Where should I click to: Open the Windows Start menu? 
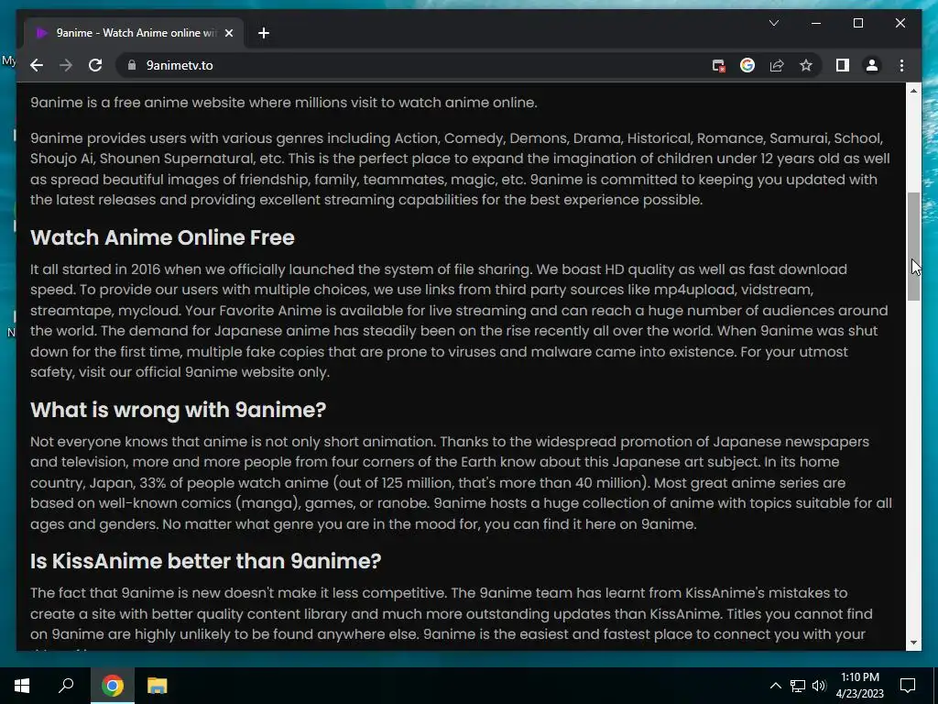[x=22, y=686]
